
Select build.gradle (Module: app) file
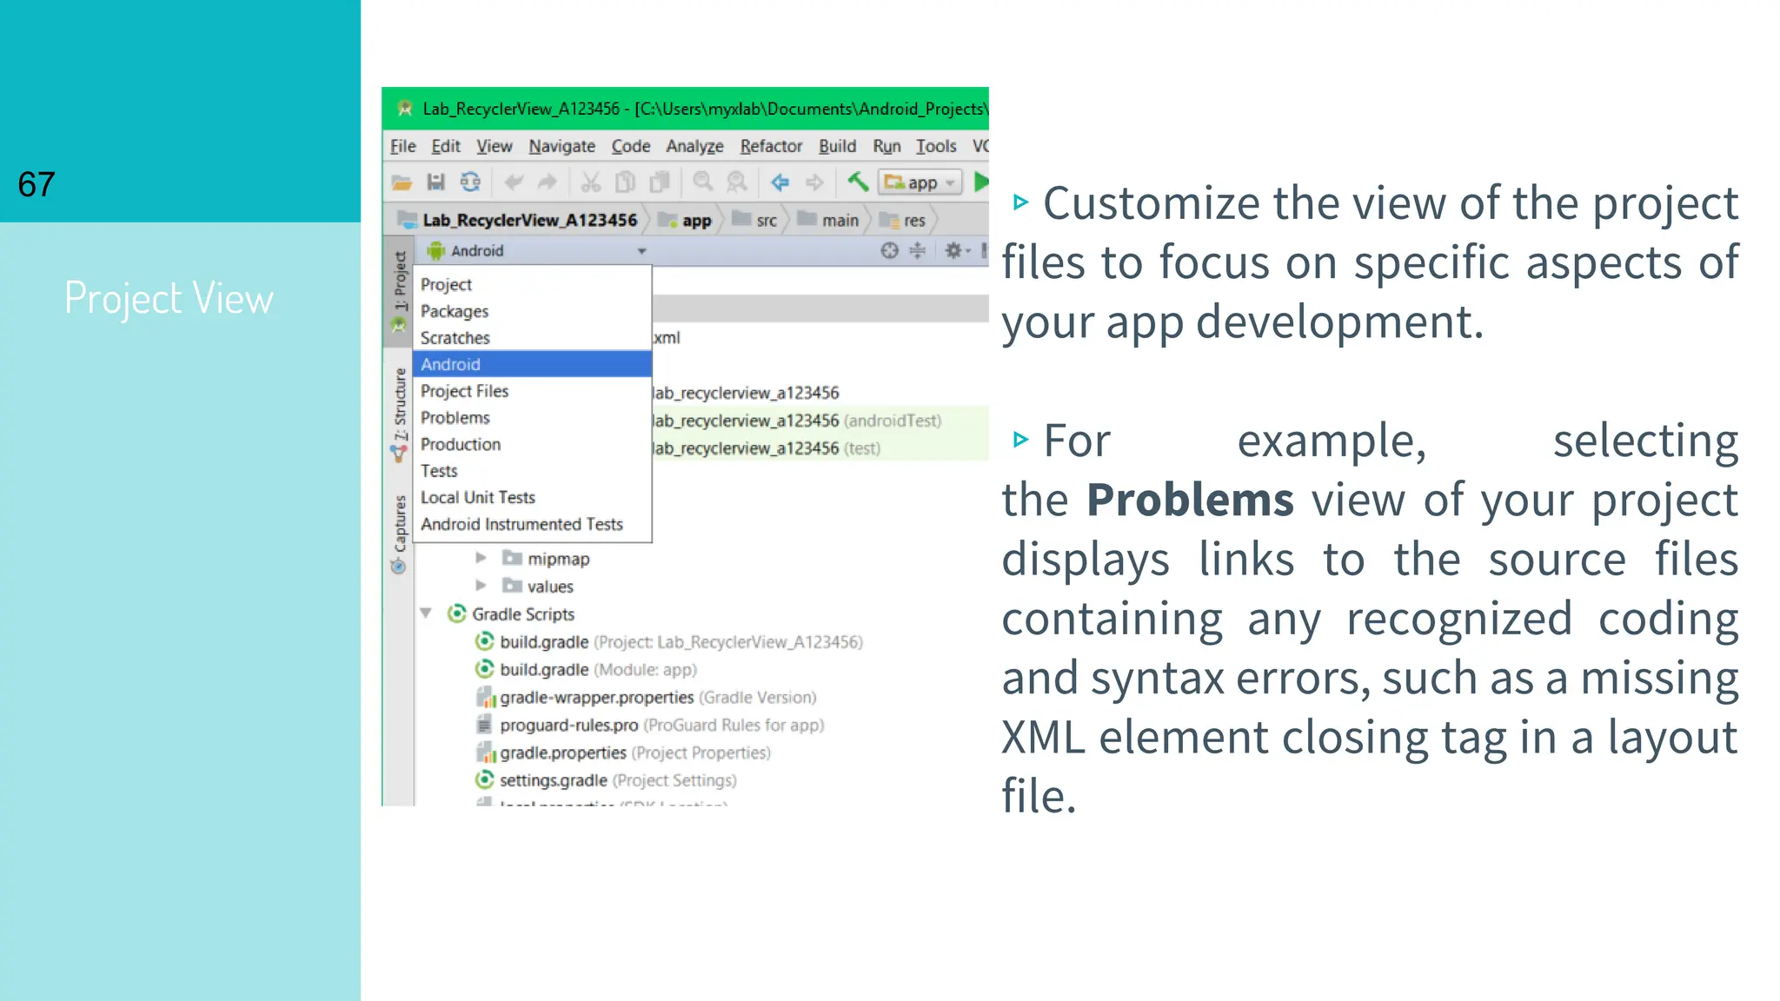pos(586,669)
